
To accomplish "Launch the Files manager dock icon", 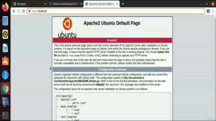I will tap(5, 21).
